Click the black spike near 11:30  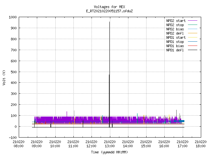click(83, 124)
